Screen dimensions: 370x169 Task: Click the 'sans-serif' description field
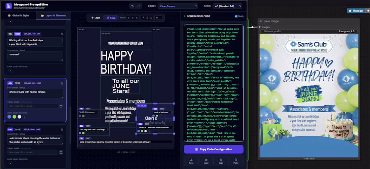click(x=35, y=56)
